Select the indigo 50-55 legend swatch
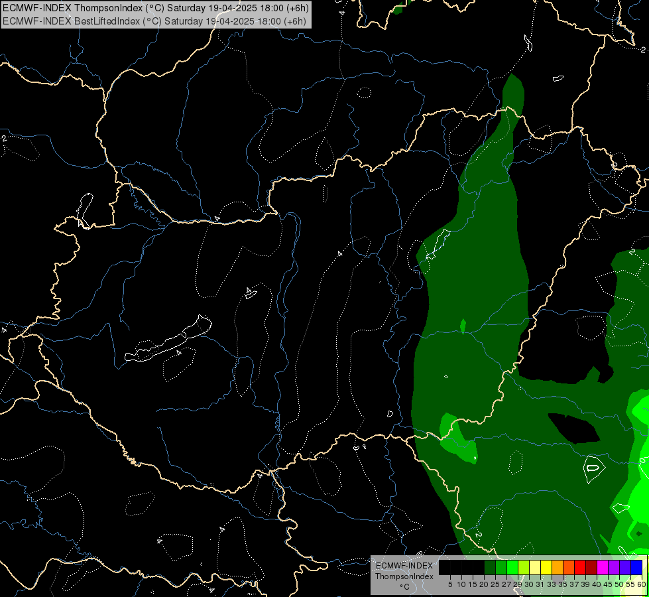Viewport: 649px width, 597px height. (x=625, y=567)
